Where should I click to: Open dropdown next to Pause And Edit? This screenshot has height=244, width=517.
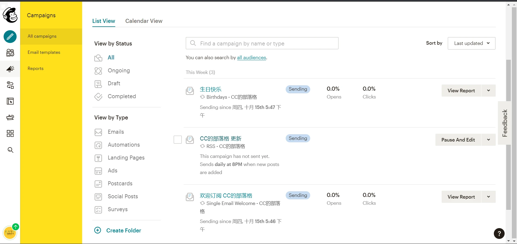pyautogui.click(x=488, y=140)
